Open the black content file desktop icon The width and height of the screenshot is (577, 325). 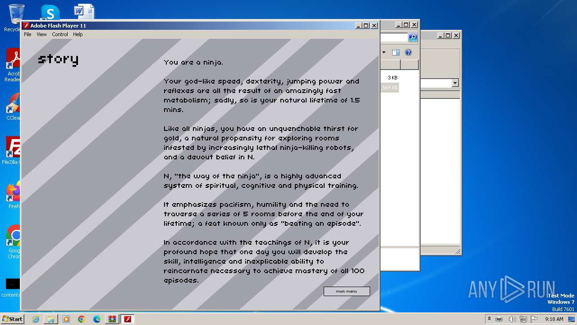[13, 288]
